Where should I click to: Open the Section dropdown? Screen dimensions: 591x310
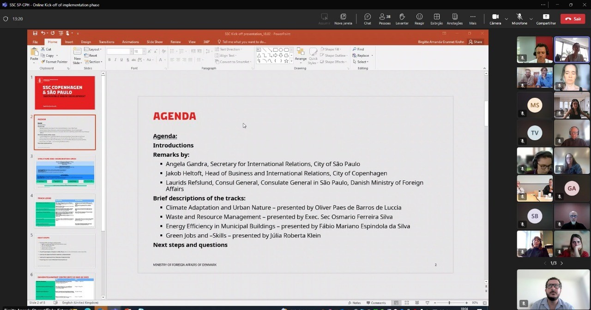(x=93, y=62)
